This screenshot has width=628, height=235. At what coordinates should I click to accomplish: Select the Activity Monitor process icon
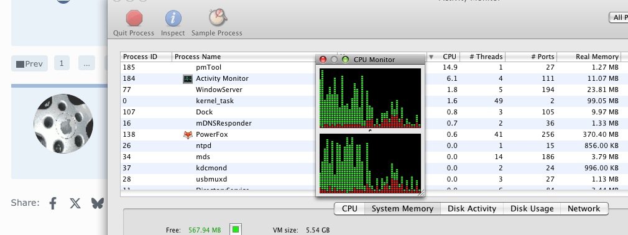tap(187, 79)
